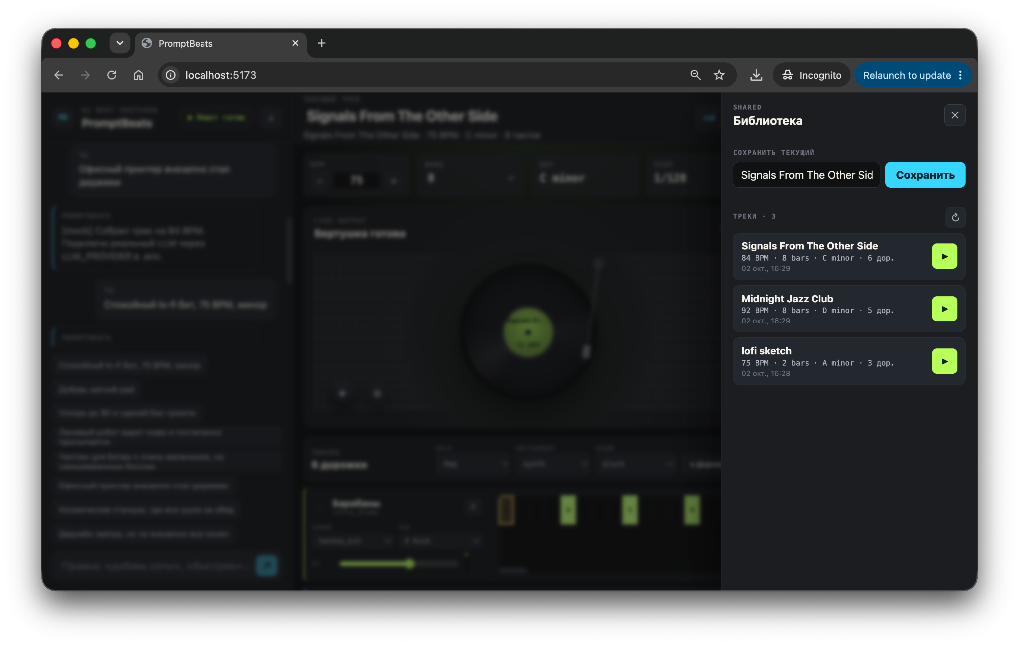Open the tab search dropdown
The image size is (1019, 646).
pyautogui.click(x=120, y=43)
